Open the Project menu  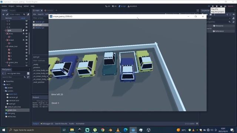11,6
